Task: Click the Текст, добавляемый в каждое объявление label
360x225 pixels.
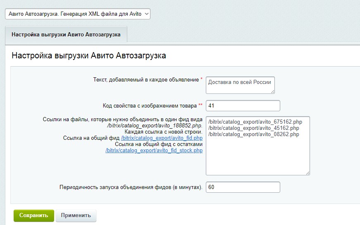Action: tap(146, 79)
